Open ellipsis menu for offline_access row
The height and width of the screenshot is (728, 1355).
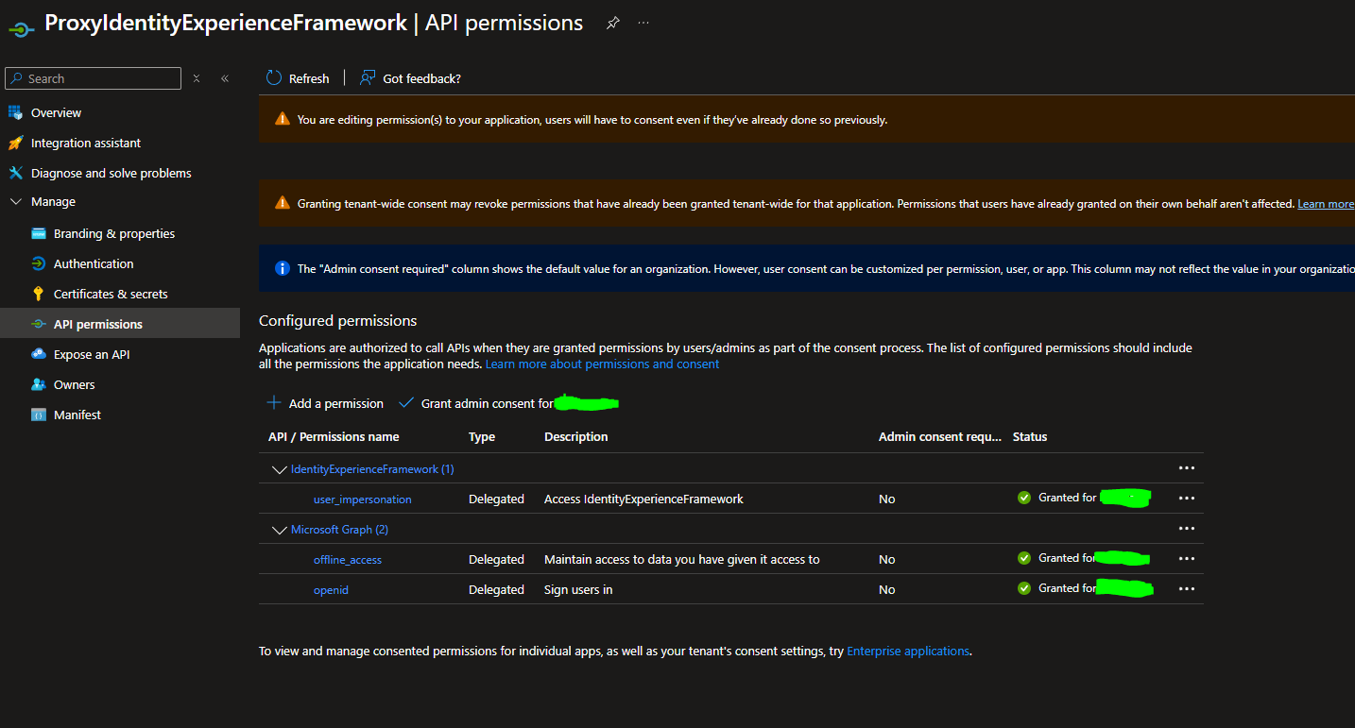(x=1187, y=559)
